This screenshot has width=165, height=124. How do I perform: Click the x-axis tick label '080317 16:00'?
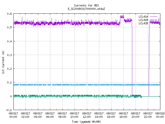coord(111,115)
